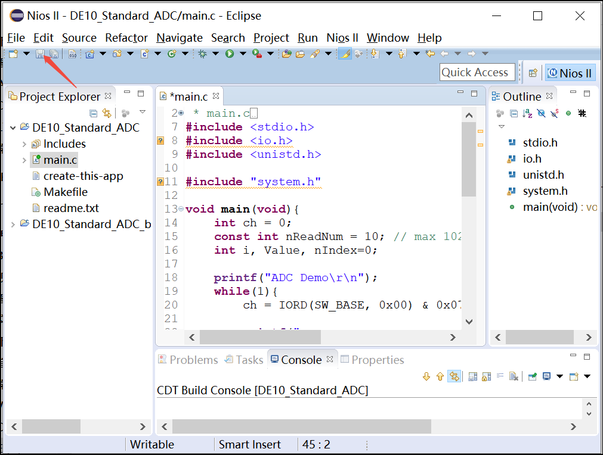This screenshot has width=603, height=455.
Task: Click Display Selected Console monitor icon
Action: point(546,376)
